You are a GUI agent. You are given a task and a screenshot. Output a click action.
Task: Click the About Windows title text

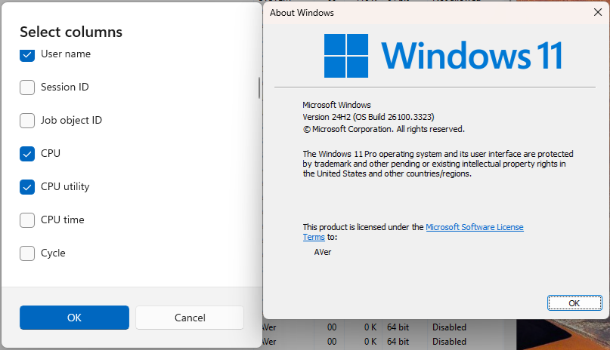click(302, 13)
